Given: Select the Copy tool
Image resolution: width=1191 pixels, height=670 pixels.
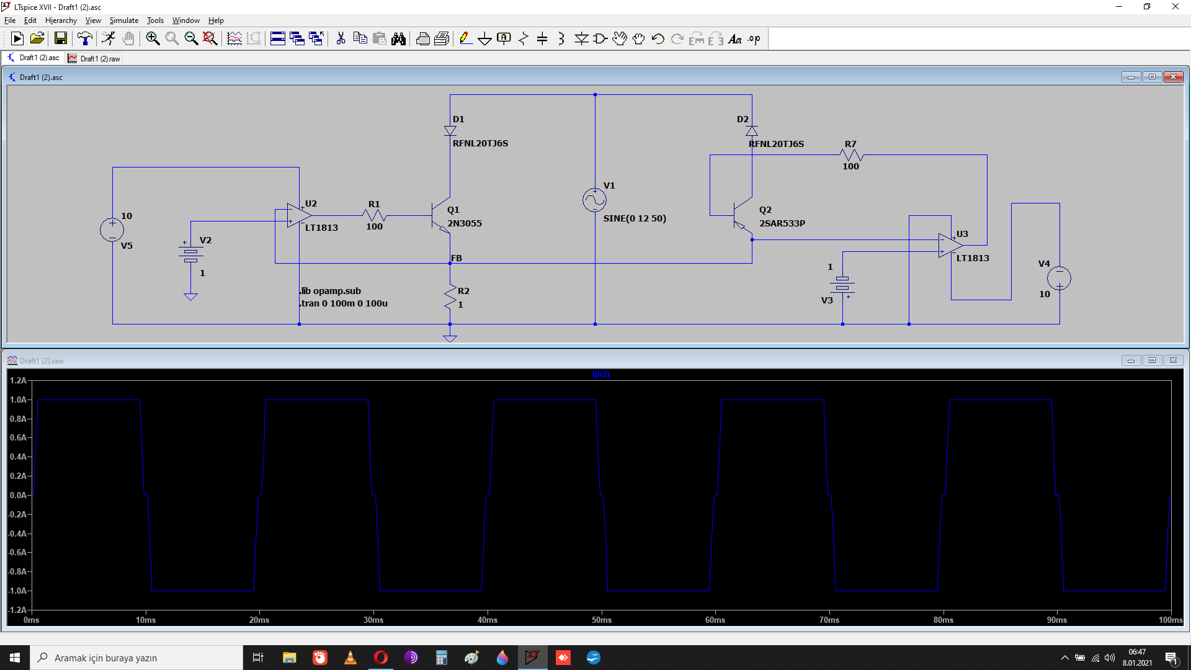Looking at the screenshot, I should [360, 39].
